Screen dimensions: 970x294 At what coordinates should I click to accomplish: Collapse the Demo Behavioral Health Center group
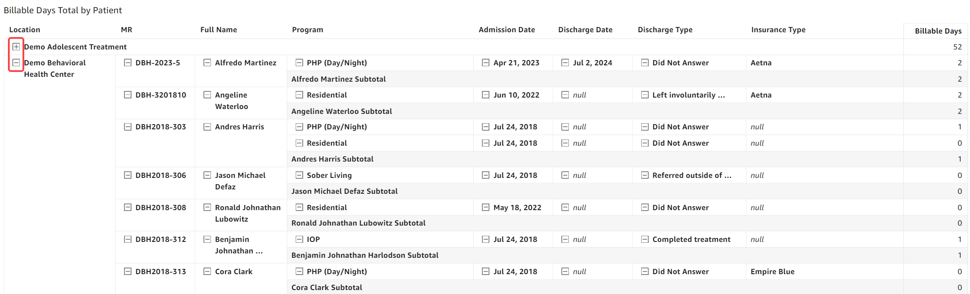click(x=16, y=63)
